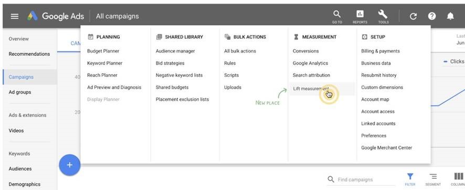Select Recommendations in left sidebar
The image size is (465, 190).
pos(29,54)
